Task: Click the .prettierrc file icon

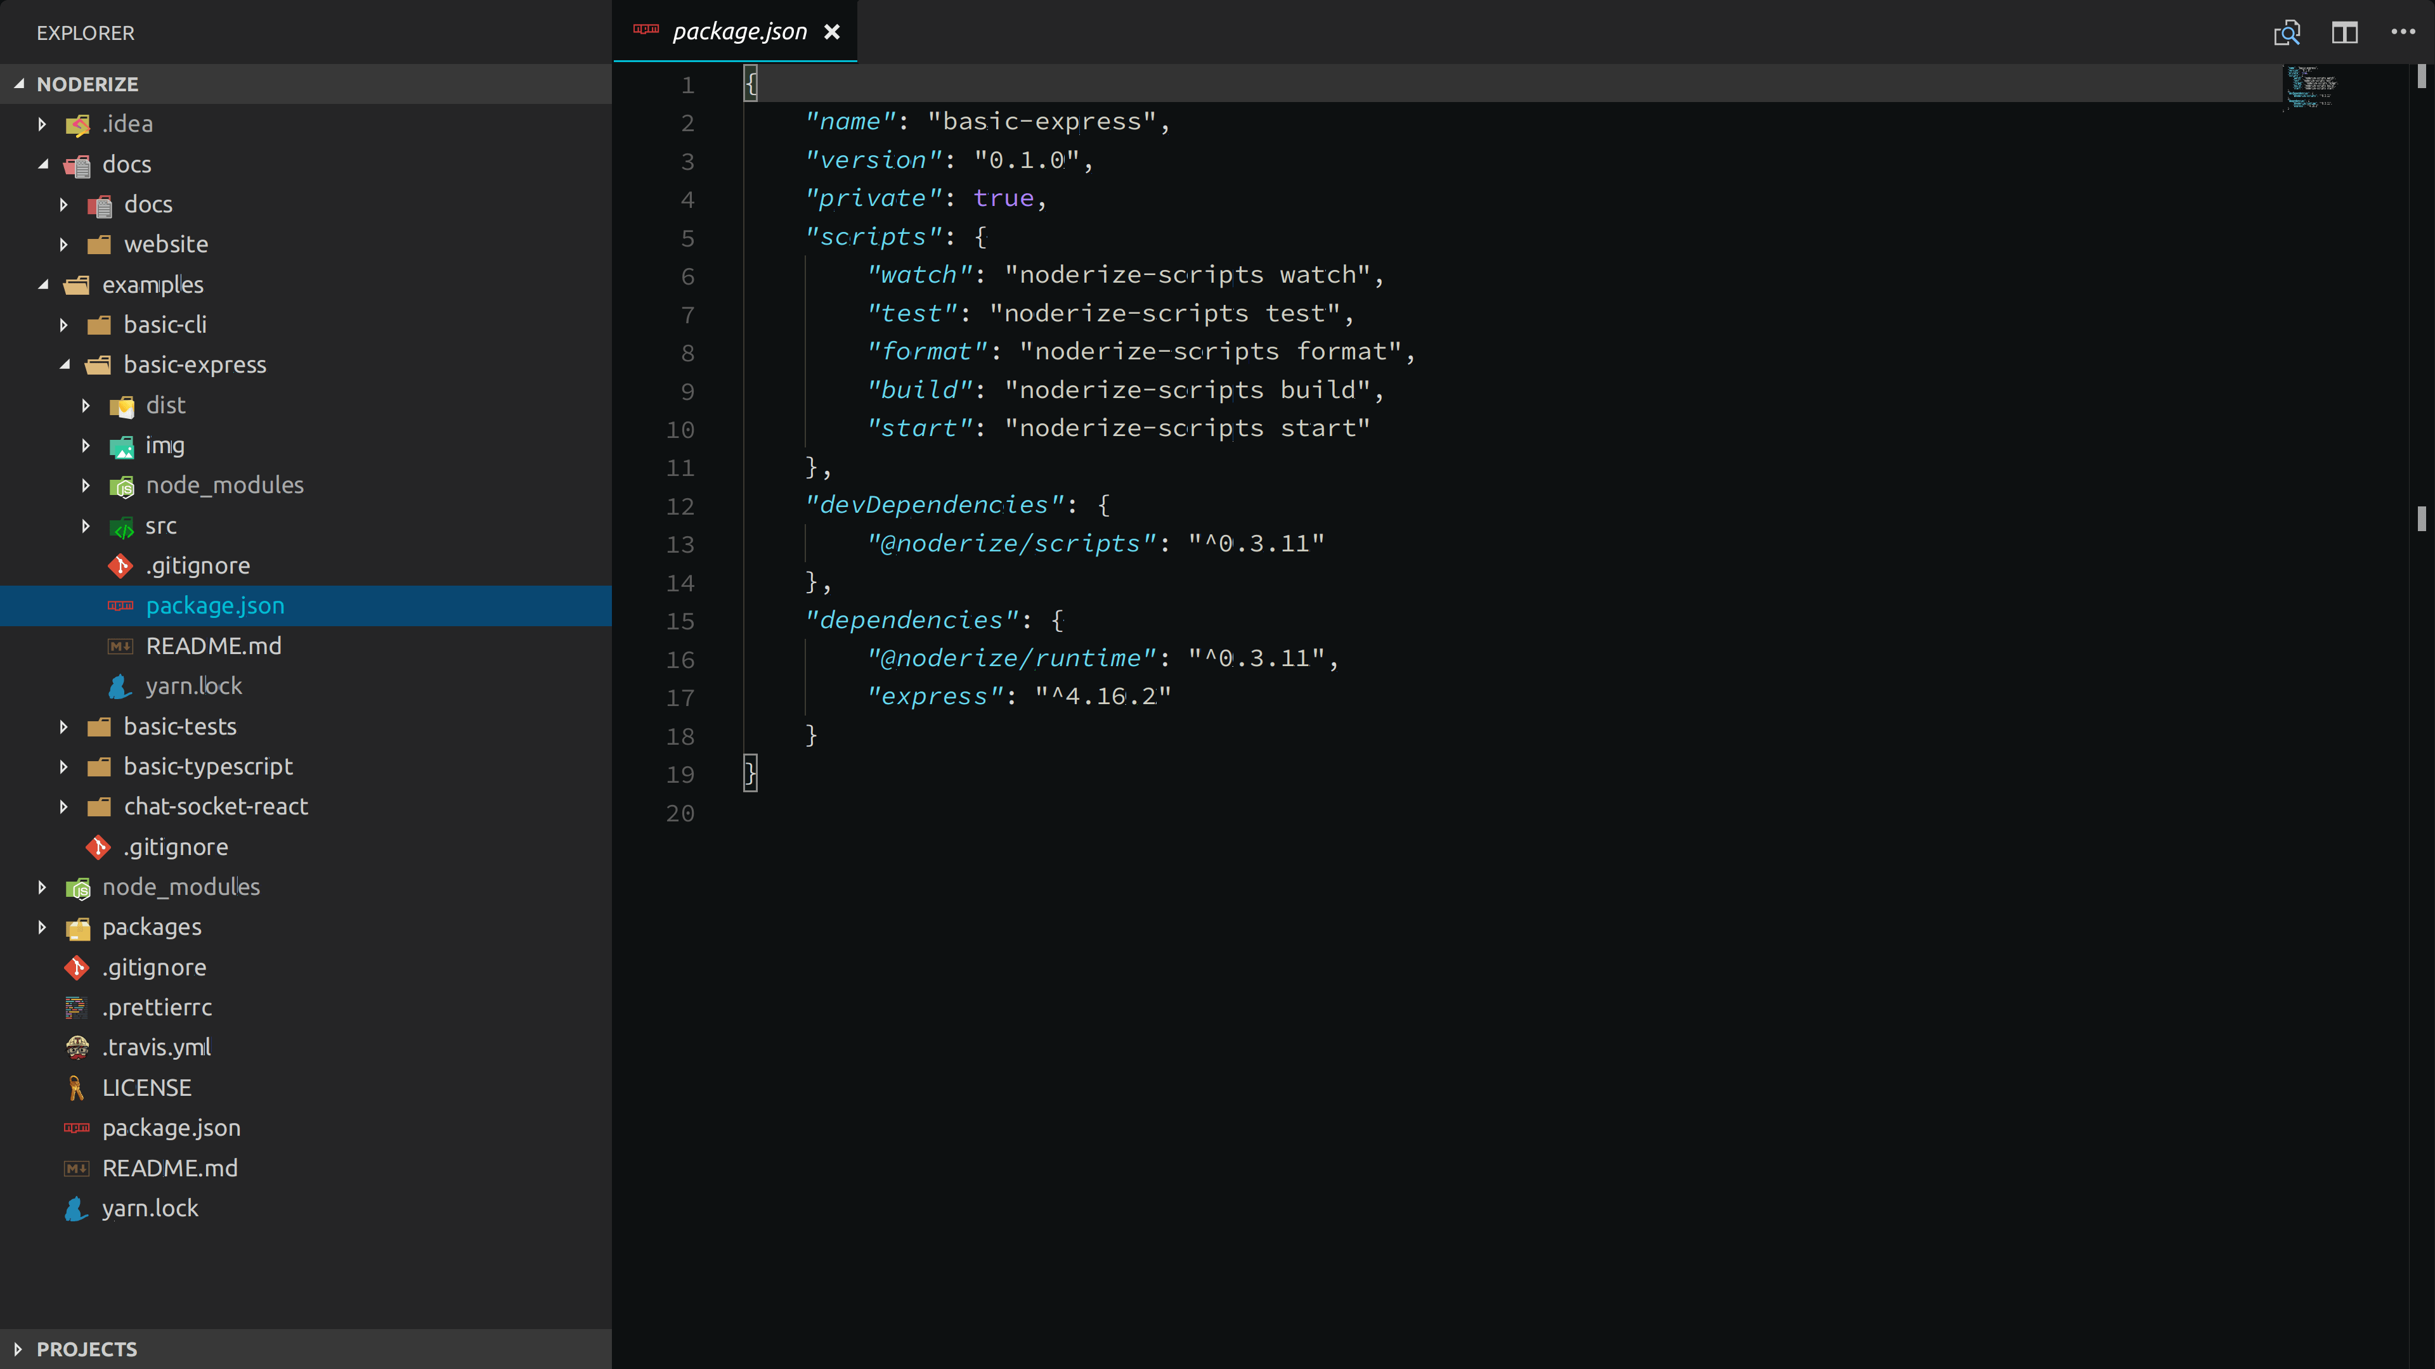Action: coord(77,1008)
